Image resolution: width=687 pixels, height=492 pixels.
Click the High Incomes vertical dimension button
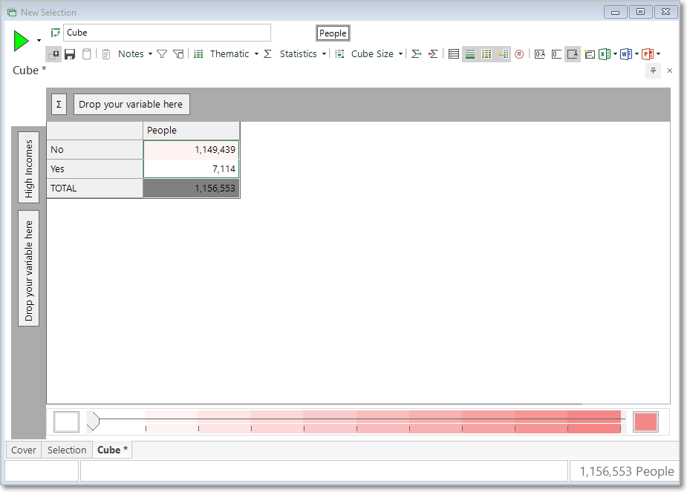[28, 168]
